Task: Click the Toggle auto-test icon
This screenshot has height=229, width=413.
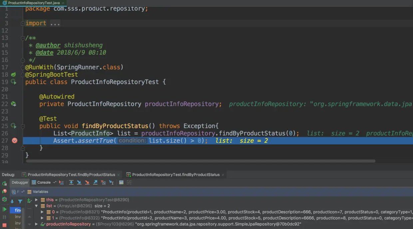Action: click(x=4, y=200)
